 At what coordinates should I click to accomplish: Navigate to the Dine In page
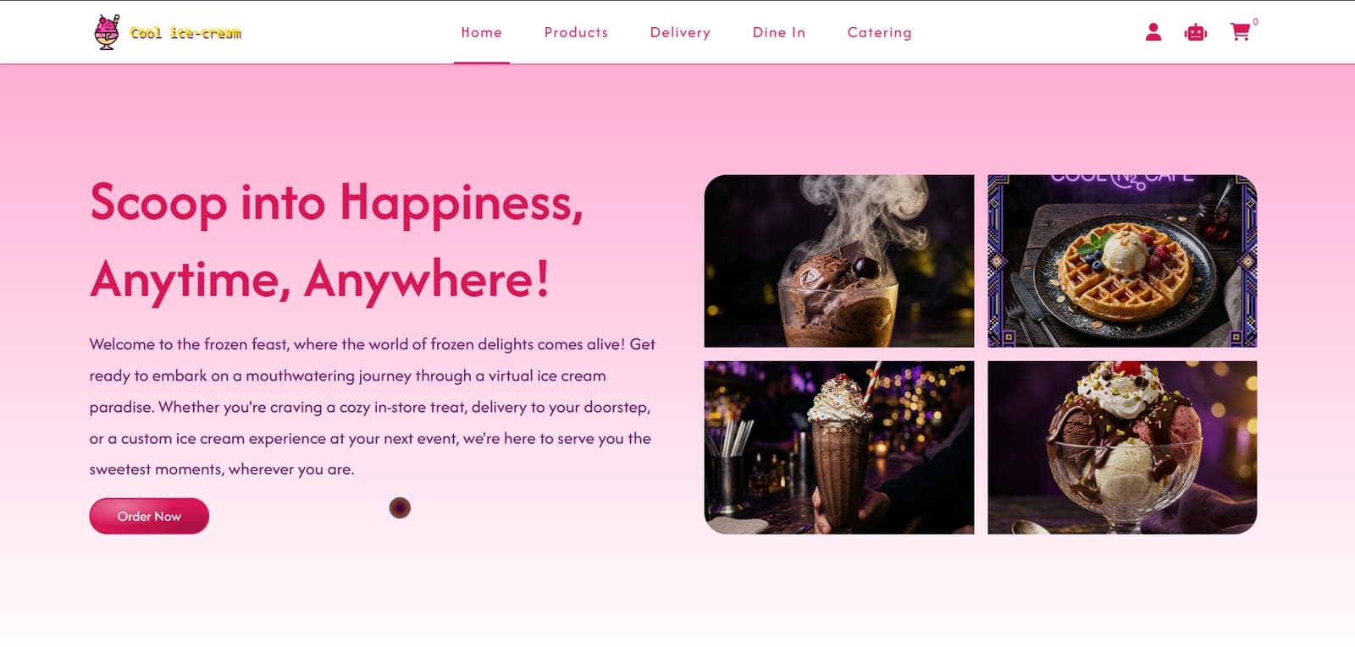[x=779, y=32]
